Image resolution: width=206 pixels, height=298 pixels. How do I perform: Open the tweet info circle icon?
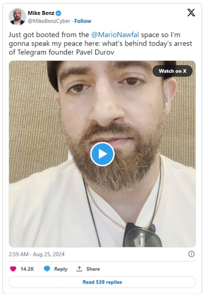click(x=191, y=254)
